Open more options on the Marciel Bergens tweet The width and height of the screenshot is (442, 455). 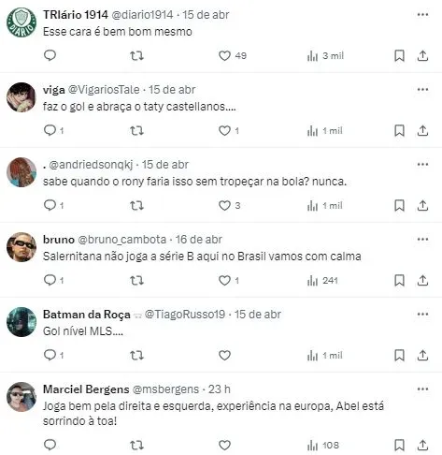422,389
